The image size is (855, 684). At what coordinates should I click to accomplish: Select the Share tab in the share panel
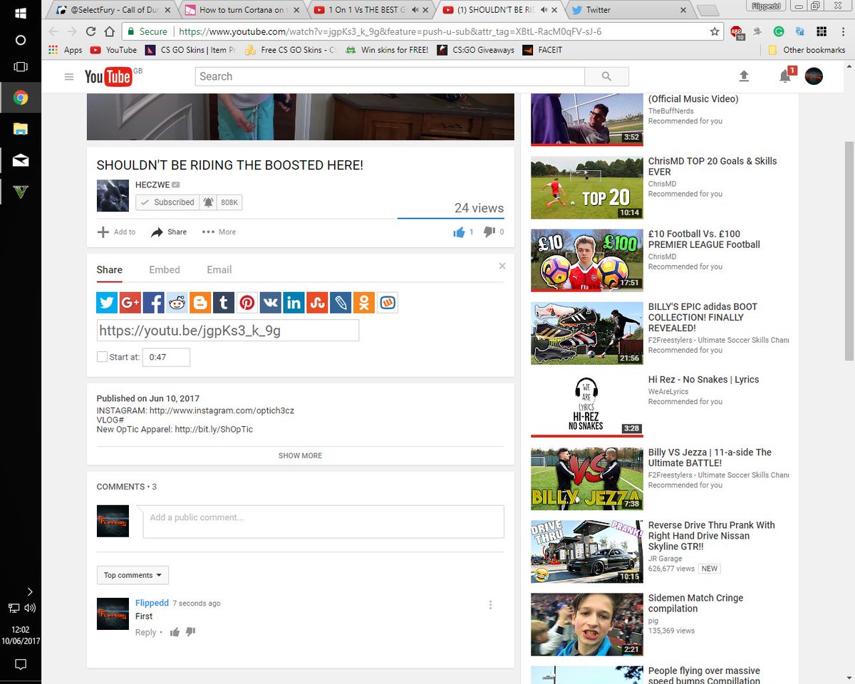110,269
